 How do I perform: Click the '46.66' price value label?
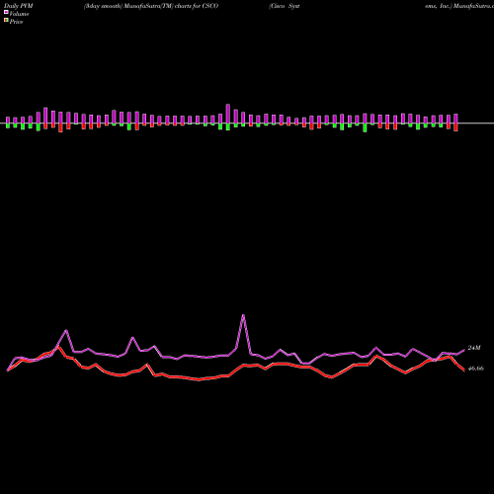pyautogui.click(x=476, y=369)
